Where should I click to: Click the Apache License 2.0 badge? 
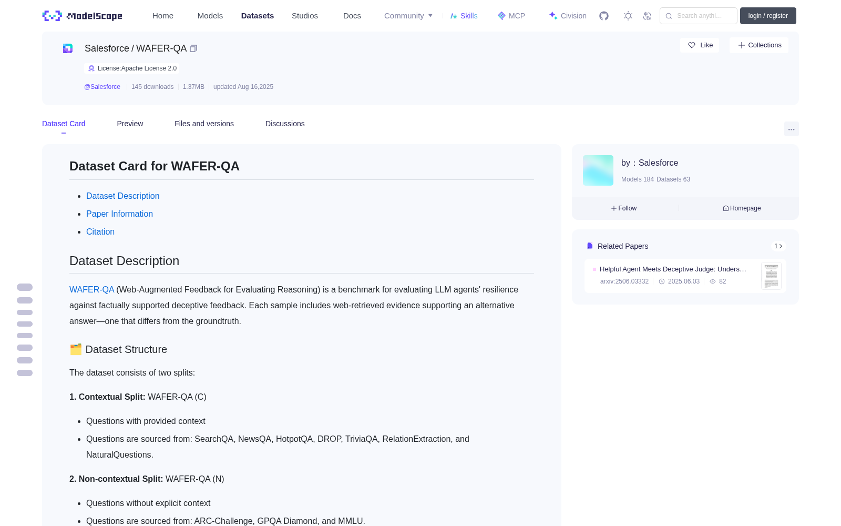point(132,68)
